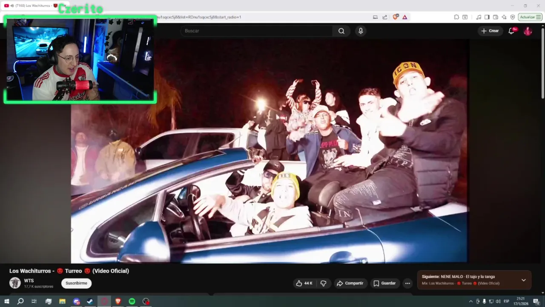Click the microphone icon in system tray

pos(484,301)
